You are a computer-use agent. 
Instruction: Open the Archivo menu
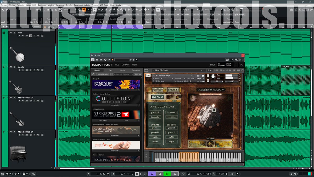4,5
